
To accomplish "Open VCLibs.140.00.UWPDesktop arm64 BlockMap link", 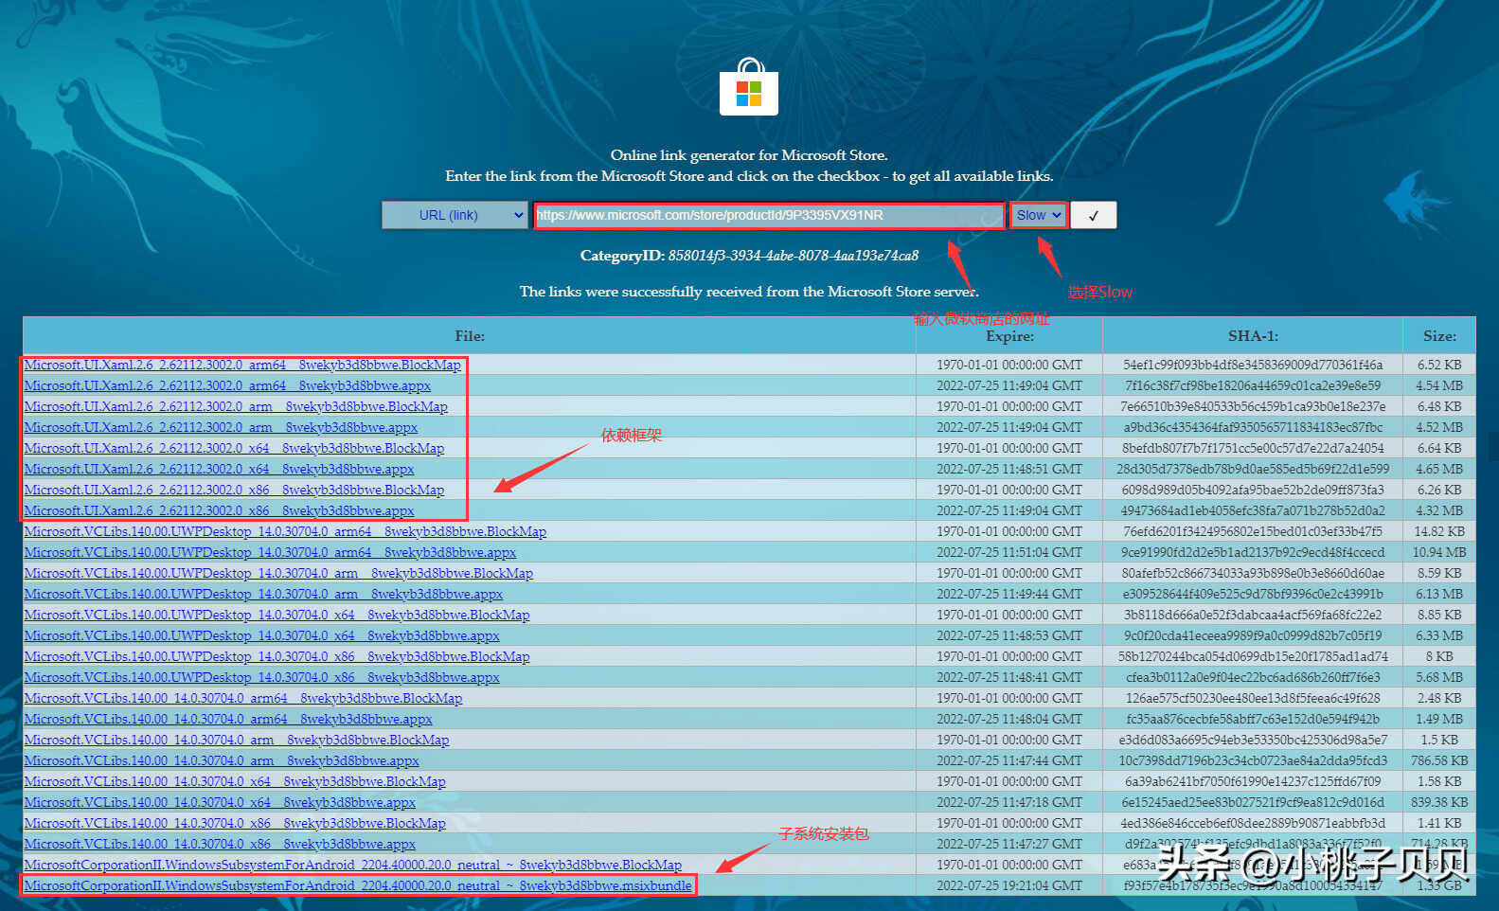I will (x=285, y=531).
